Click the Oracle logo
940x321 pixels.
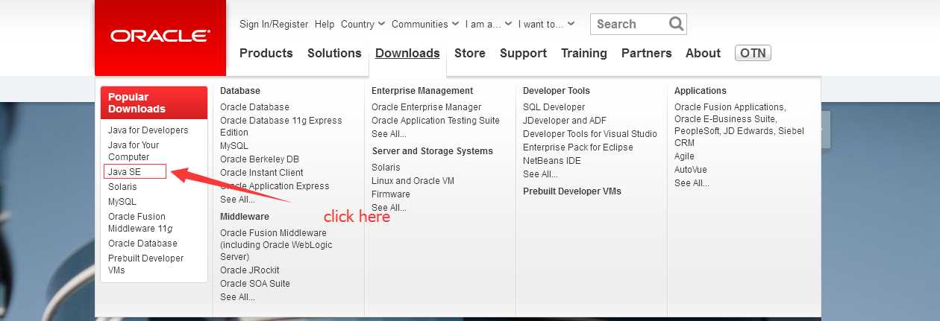coord(160,36)
